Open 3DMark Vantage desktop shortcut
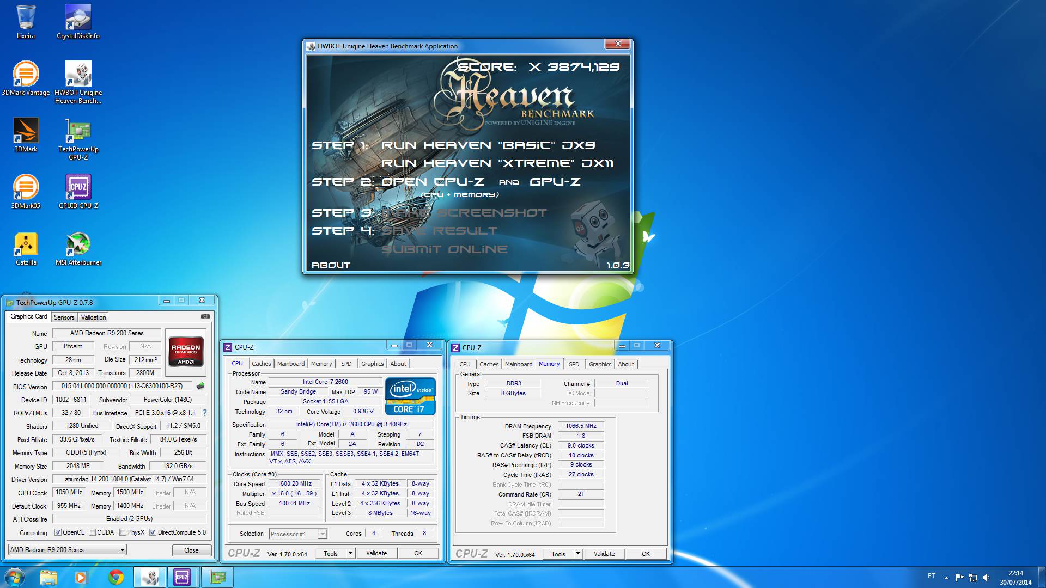This screenshot has height=588, width=1046. 26,79
